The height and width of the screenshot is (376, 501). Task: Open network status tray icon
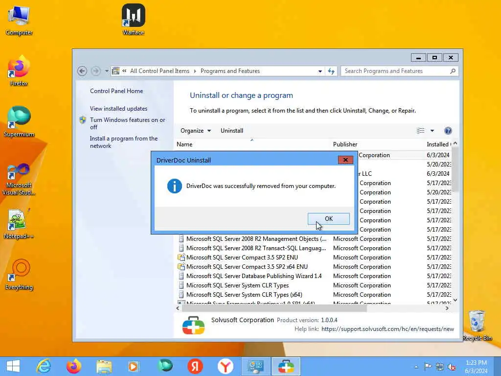tap(440, 367)
